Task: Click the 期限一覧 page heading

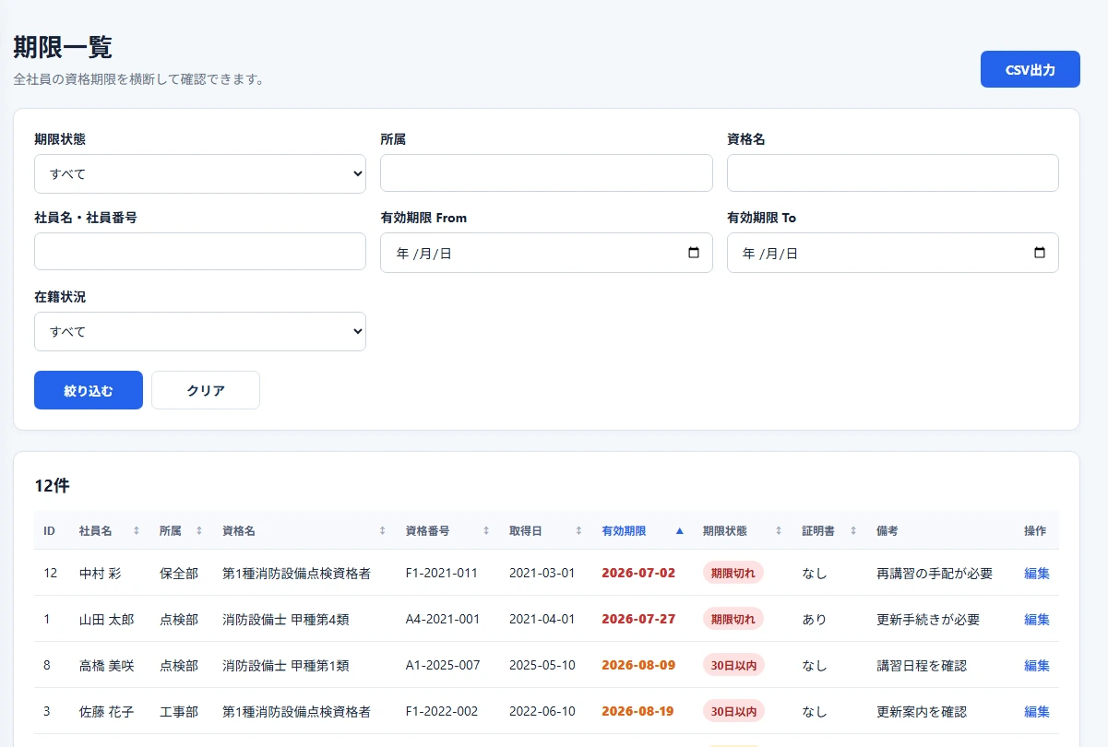Action: 63,47
